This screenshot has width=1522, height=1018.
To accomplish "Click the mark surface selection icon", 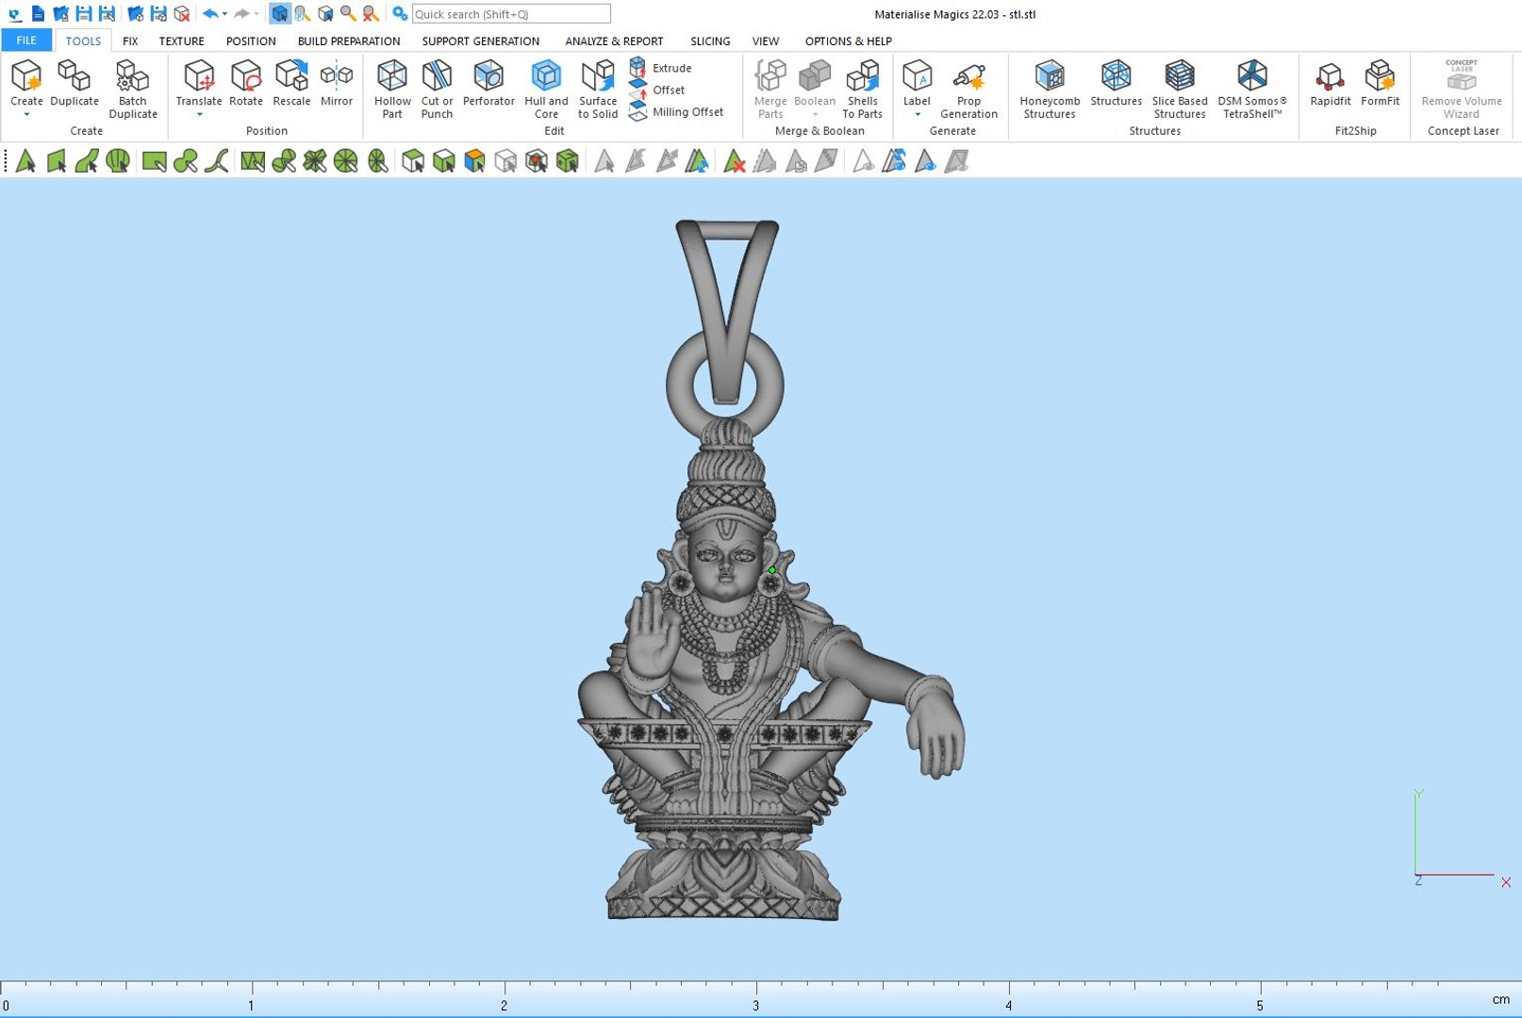I will [87, 161].
